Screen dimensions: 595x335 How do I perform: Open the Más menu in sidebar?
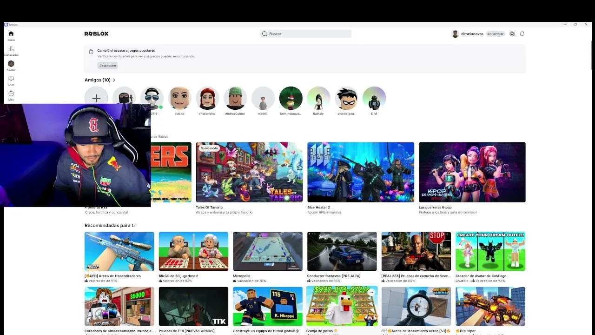[11, 94]
